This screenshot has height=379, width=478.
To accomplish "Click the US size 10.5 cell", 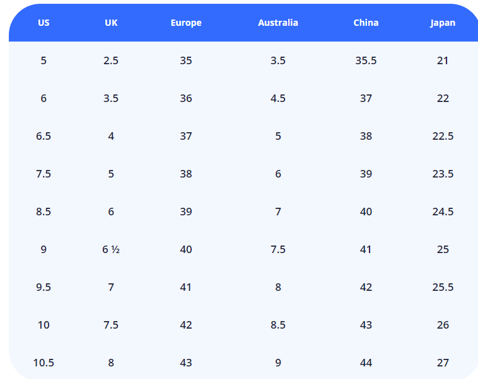I will click(44, 363).
